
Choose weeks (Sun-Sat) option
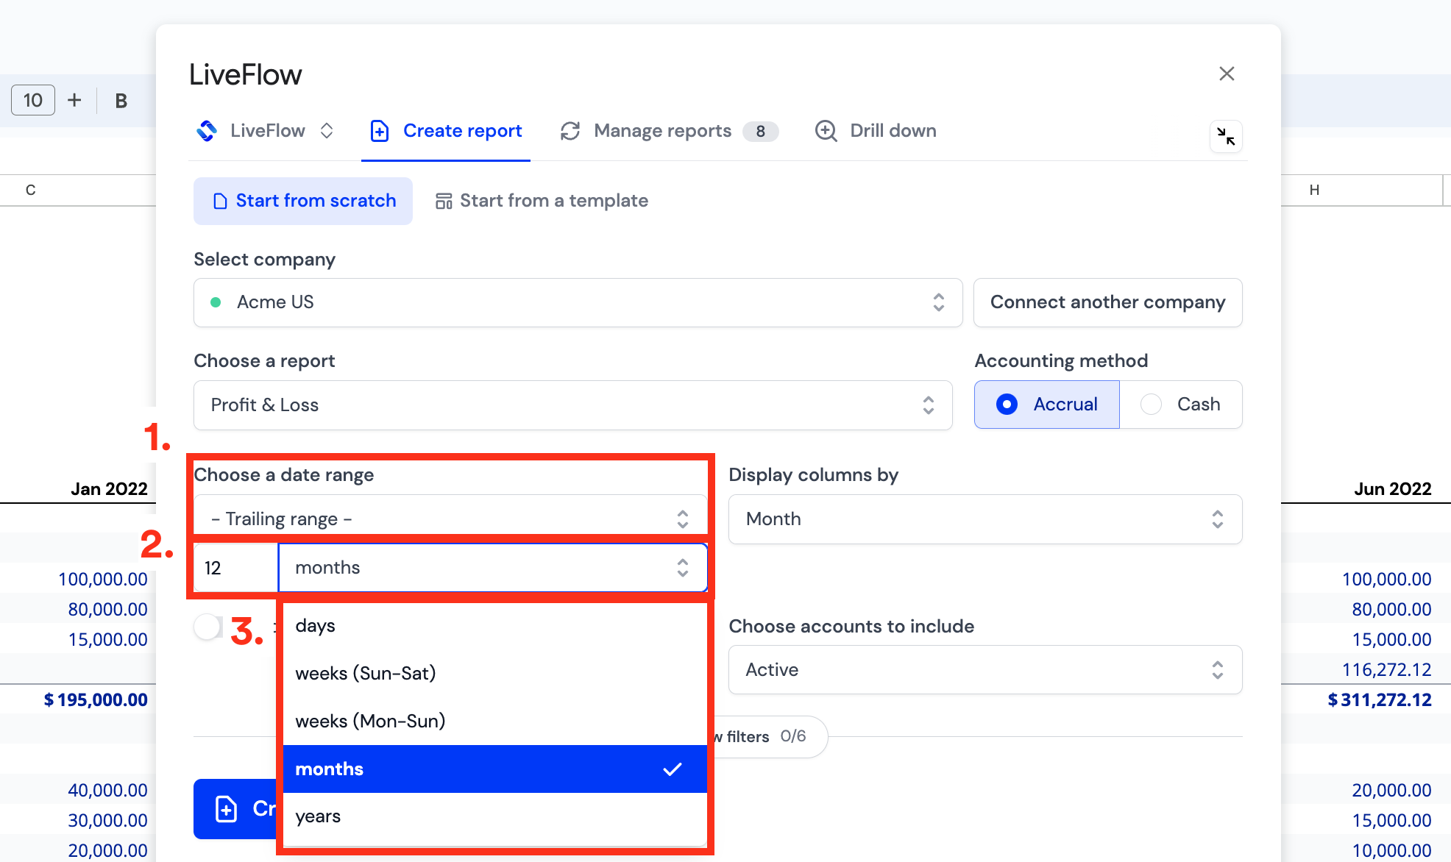[x=494, y=674]
